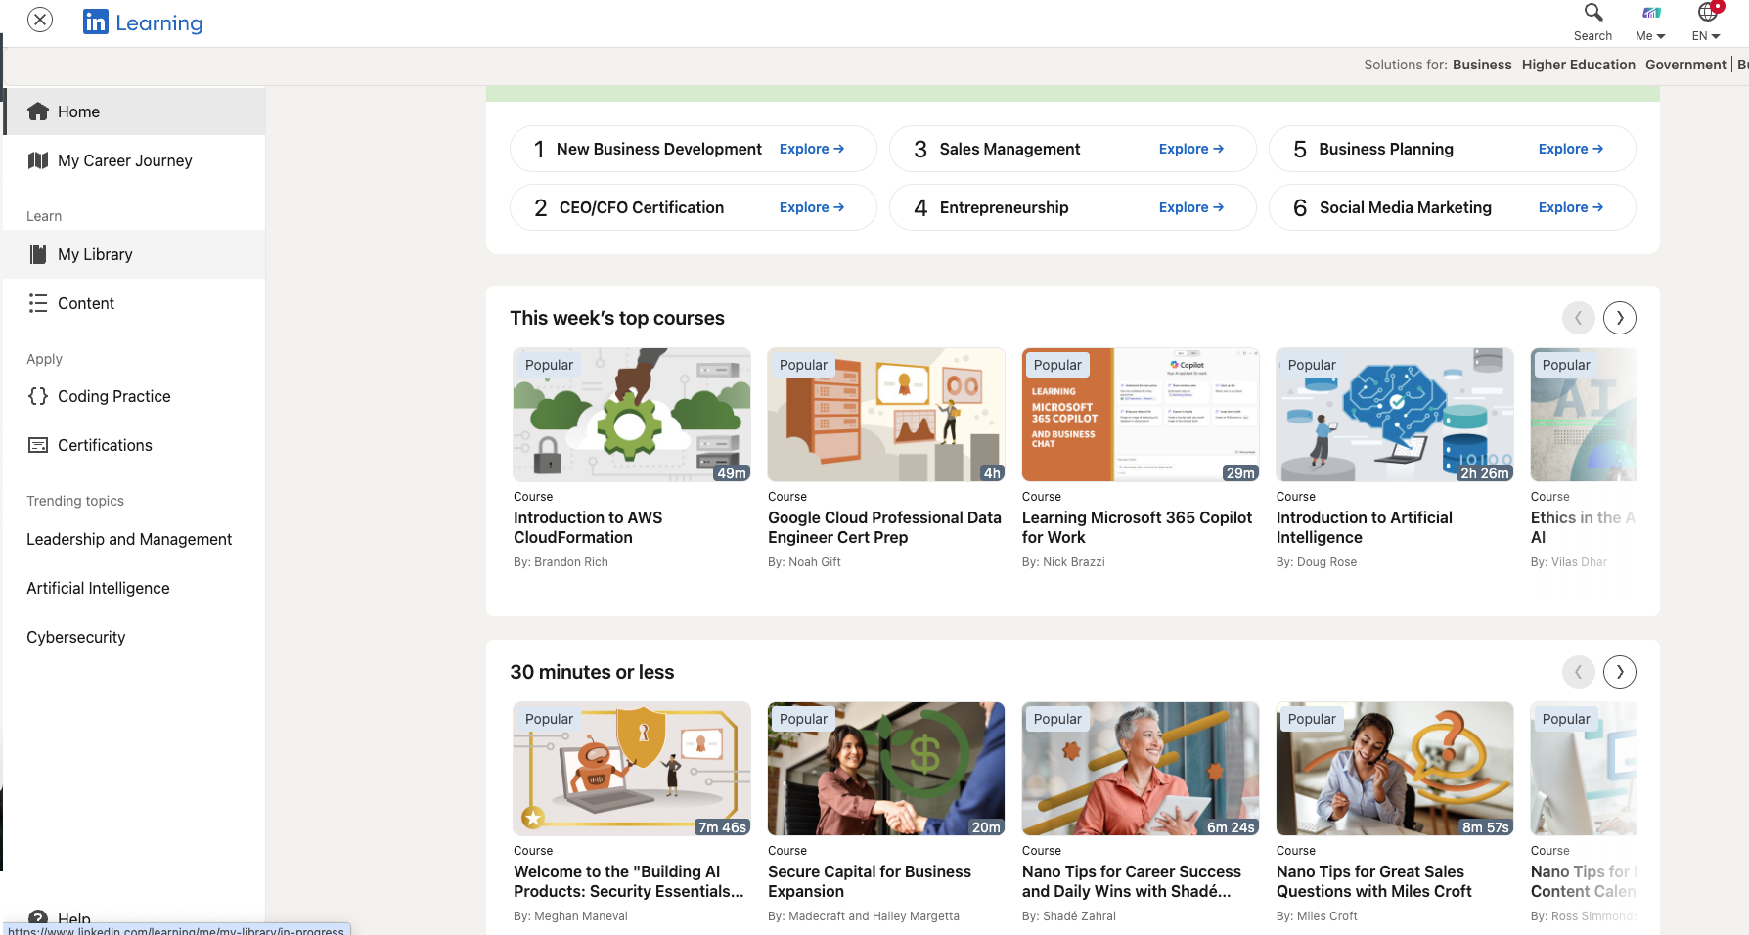Open the Higher Education solutions link
Viewport: 1749px width, 935px height.
(x=1578, y=65)
